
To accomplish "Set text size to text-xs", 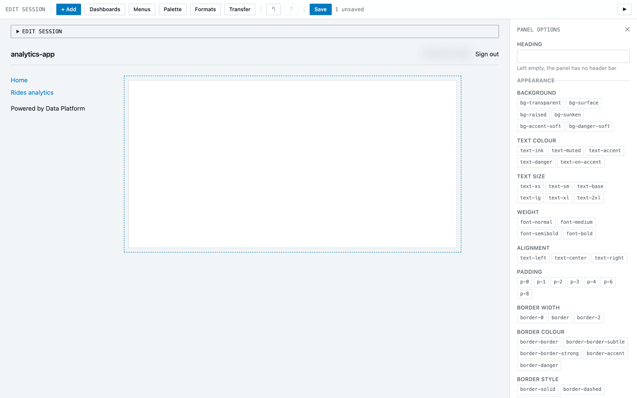I will [x=530, y=186].
